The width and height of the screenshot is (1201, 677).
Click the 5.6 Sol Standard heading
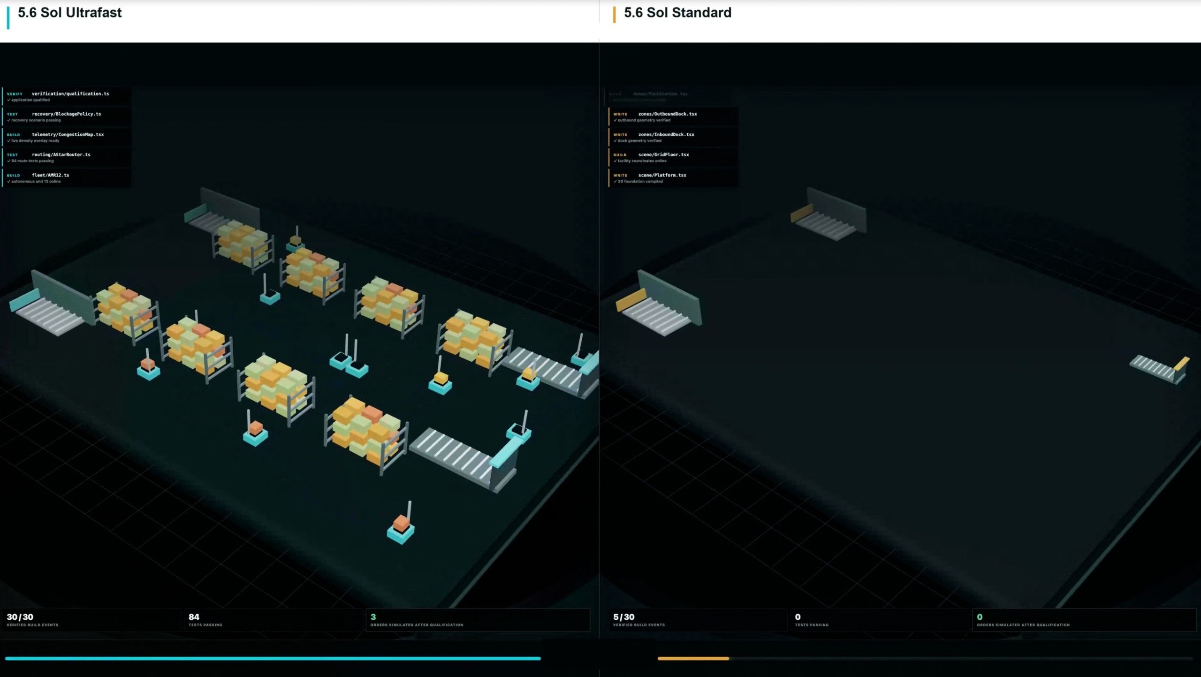(x=677, y=13)
